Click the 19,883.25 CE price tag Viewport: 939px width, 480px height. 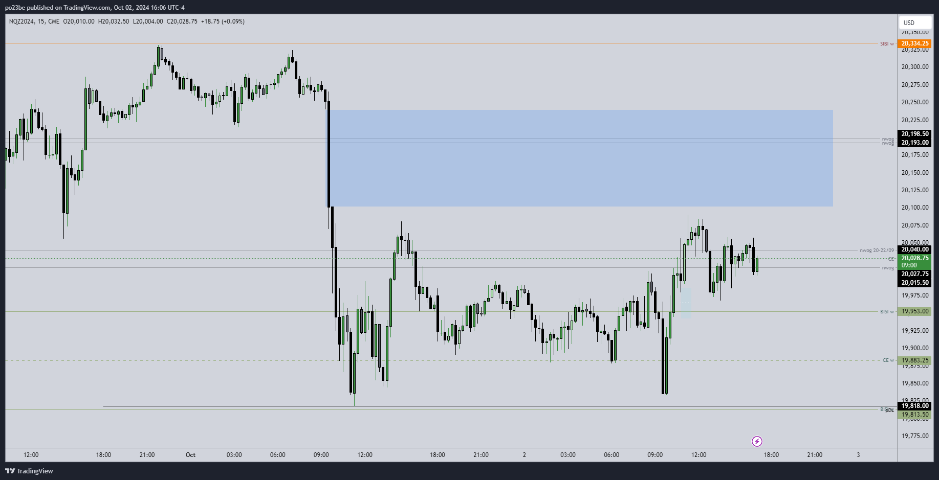point(914,360)
